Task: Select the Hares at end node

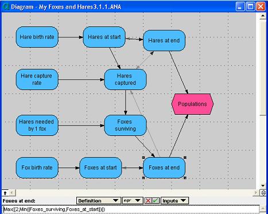Action: pyautogui.click(x=164, y=41)
